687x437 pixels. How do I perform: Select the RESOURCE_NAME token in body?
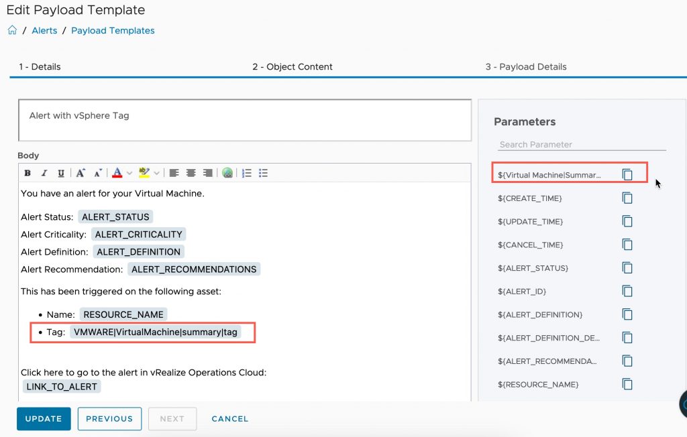click(123, 314)
